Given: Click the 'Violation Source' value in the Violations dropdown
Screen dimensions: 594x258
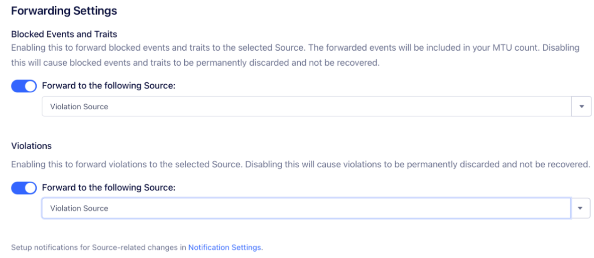Looking at the screenshot, I should (79, 208).
